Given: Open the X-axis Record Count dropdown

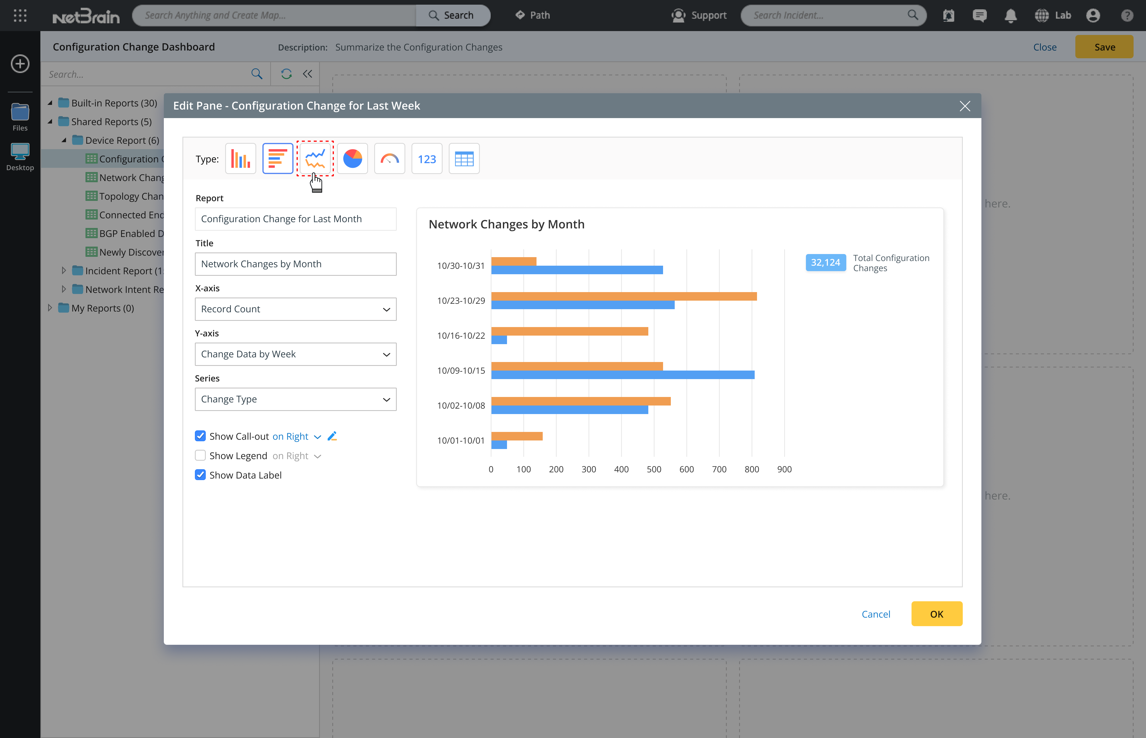Looking at the screenshot, I should [x=296, y=309].
